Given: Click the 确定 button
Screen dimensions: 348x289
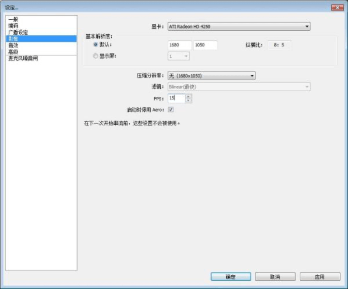Looking at the screenshot, I should pos(230,277).
